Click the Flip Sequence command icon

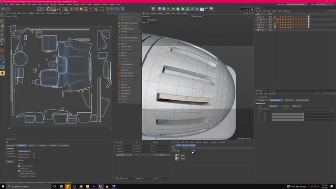pos(119,93)
